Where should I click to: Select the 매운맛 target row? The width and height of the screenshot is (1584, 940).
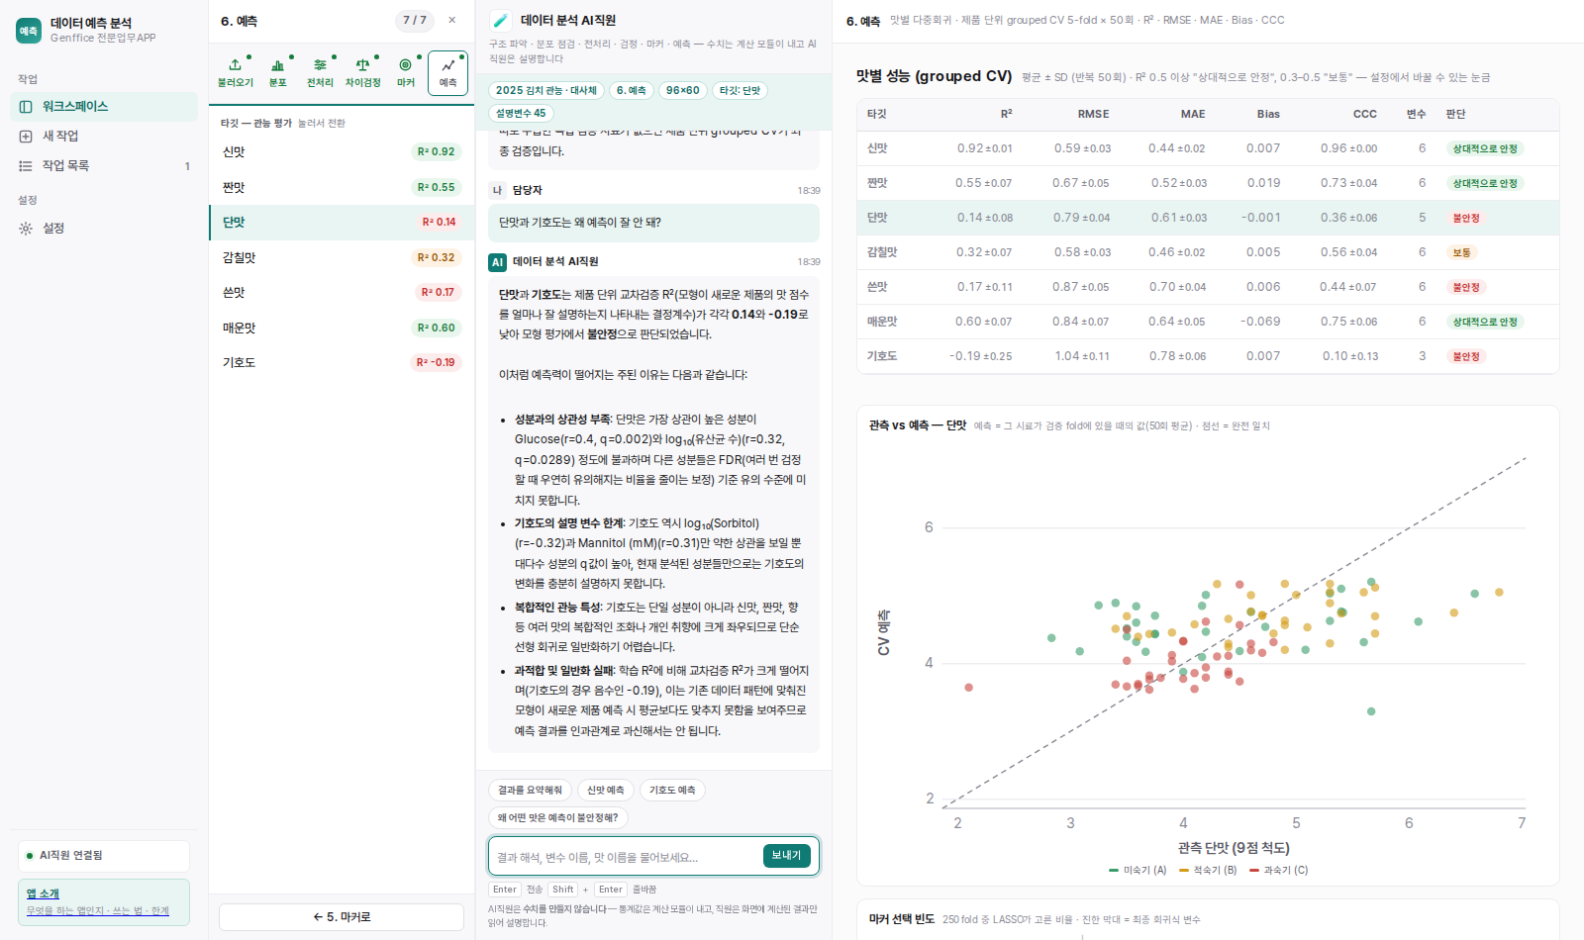point(342,328)
